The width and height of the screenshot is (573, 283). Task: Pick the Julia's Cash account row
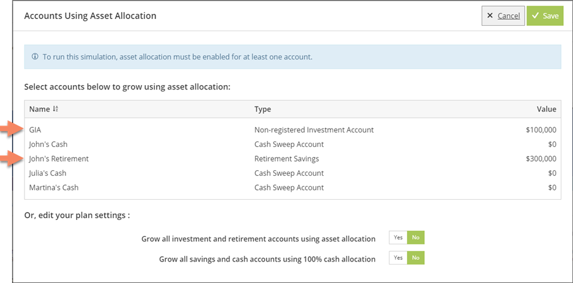48,173
